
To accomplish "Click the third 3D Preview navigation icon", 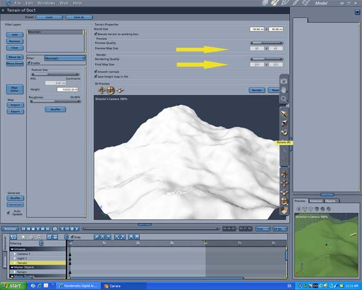I will point(120,89).
